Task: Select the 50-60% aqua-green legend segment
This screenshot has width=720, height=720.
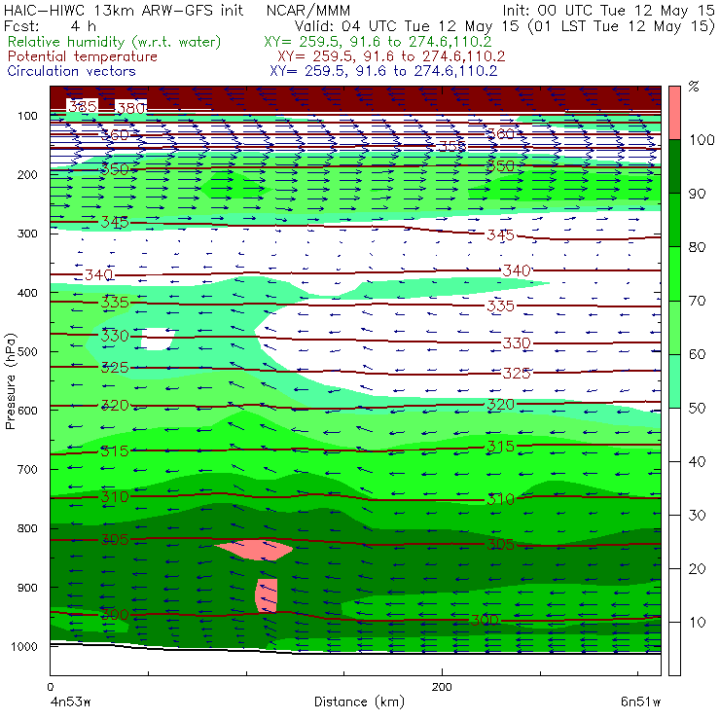Action: coord(674,381)
